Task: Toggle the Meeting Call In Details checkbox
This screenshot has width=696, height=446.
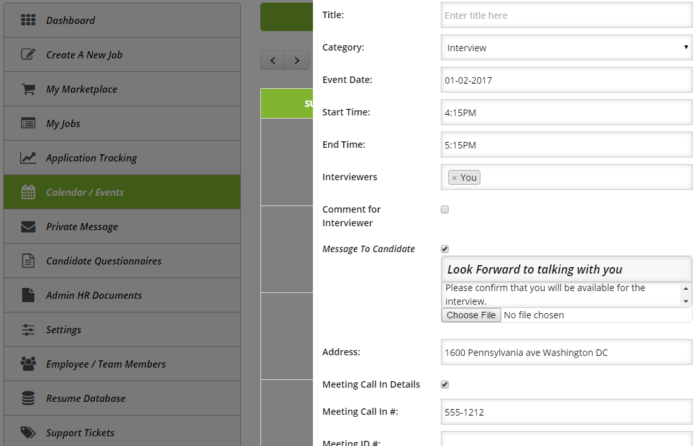Action: (x=445, y=384)
